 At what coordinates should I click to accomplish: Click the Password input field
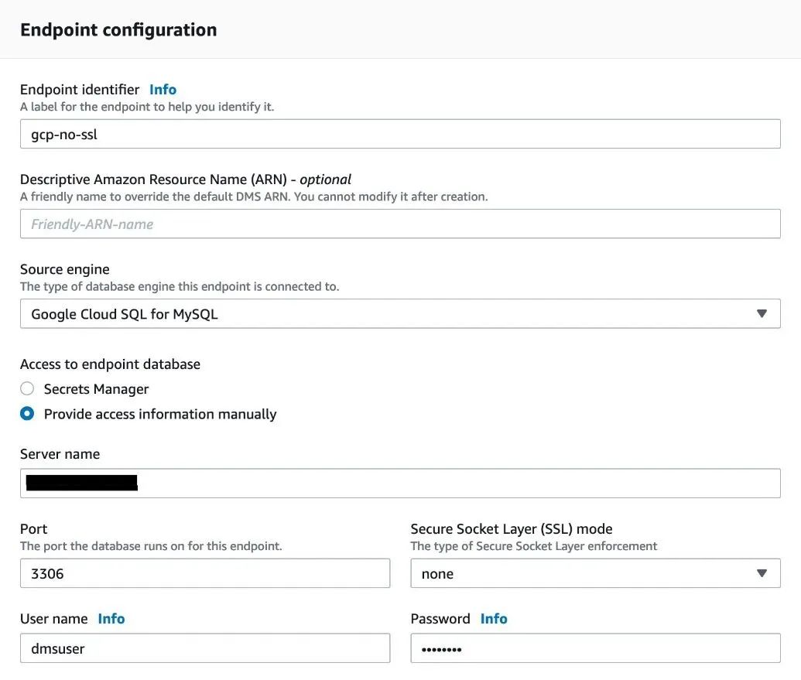pyautogui.click(x=594, y=648)
